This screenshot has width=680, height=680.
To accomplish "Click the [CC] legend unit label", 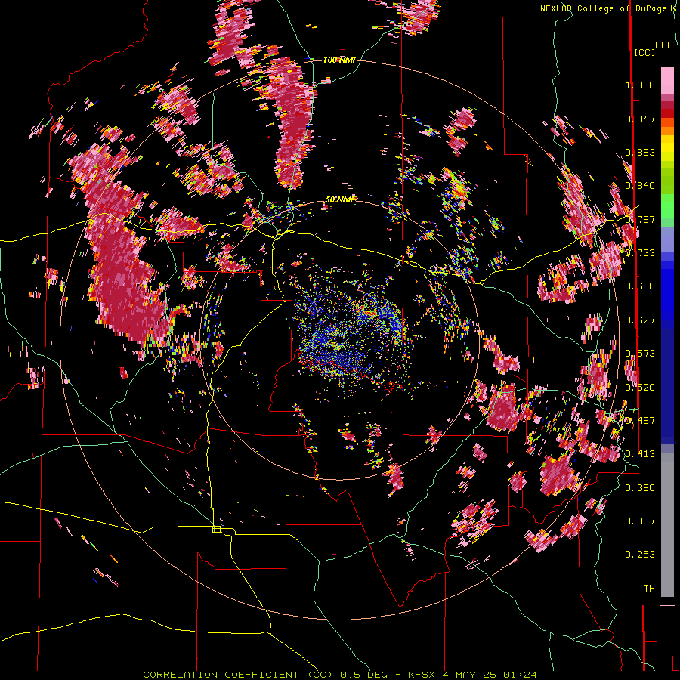I will [644, 52].
